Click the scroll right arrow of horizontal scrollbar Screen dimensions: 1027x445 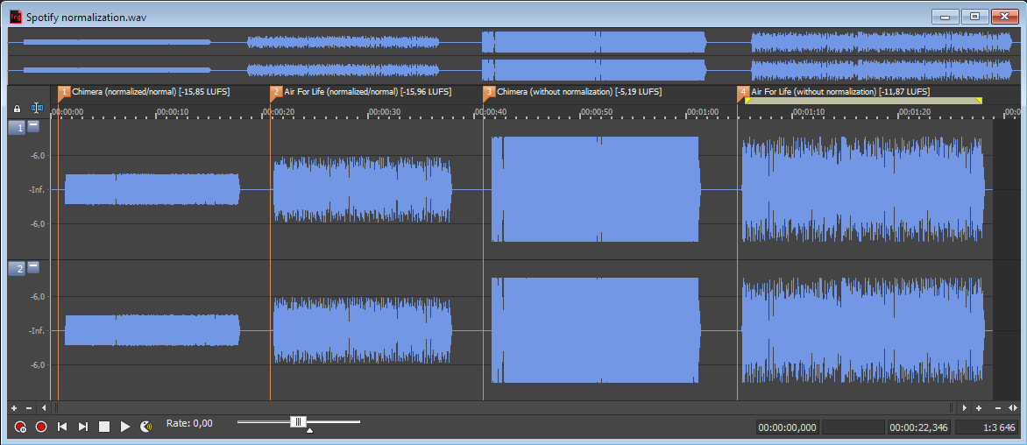pyautogui.click(x=964, y=407)
